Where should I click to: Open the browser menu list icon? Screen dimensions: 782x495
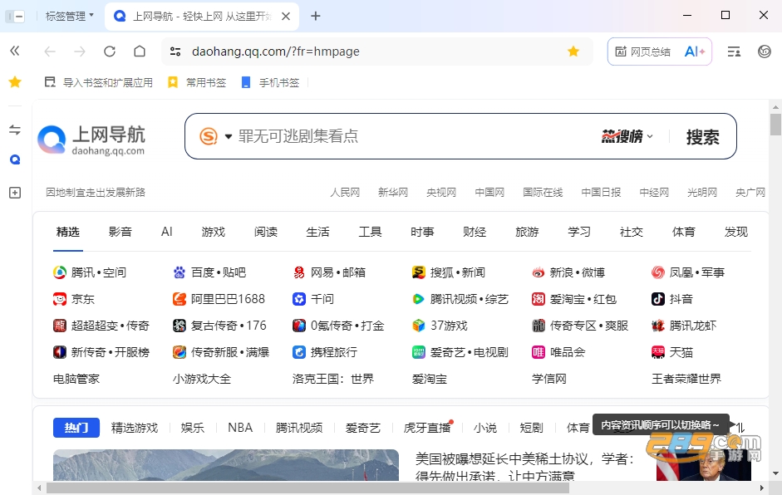point(734,51)
